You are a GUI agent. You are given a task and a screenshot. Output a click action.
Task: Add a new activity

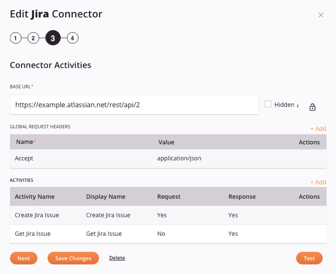318,182
